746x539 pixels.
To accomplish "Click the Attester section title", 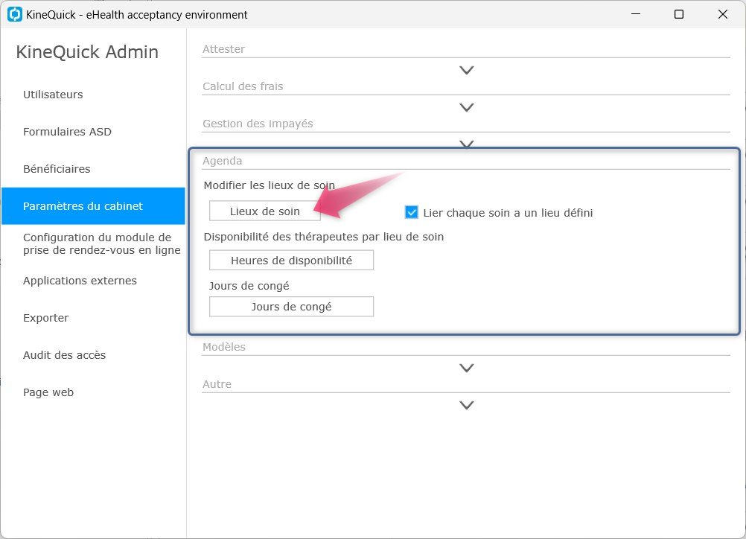I will 223,49.
